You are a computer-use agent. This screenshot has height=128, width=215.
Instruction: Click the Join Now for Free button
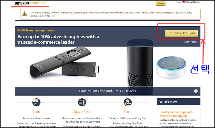pyautogui.click(x=182, y=33)
